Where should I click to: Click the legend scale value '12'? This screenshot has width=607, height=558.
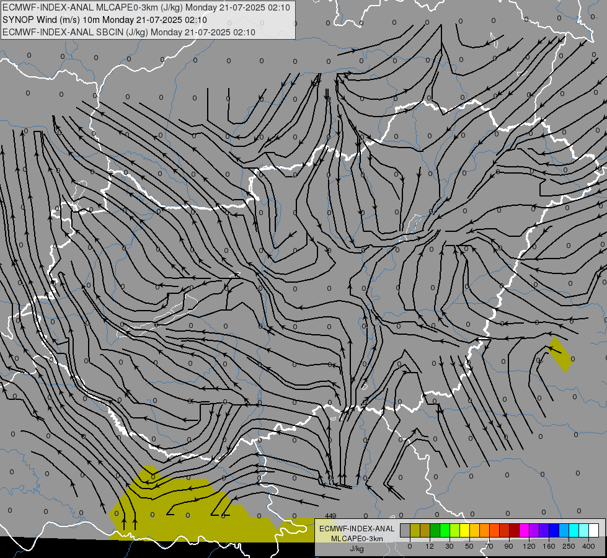430,547
